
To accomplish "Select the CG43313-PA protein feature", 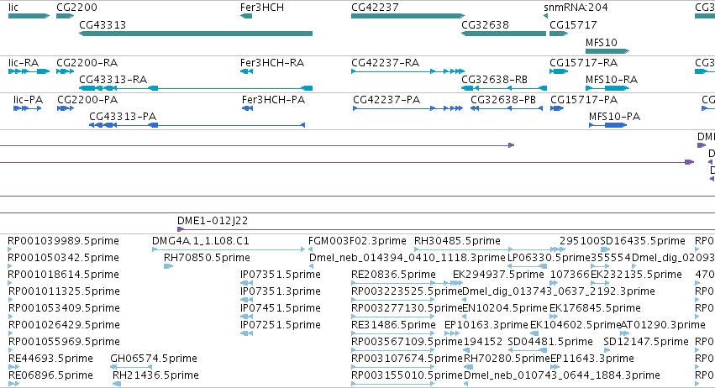I will pyautogui.click(x=197, y=125).
